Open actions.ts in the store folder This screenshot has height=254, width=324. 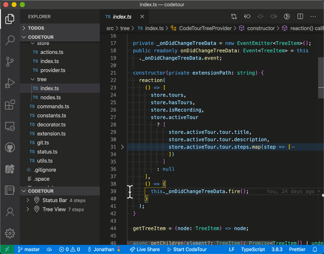[60, 52]
